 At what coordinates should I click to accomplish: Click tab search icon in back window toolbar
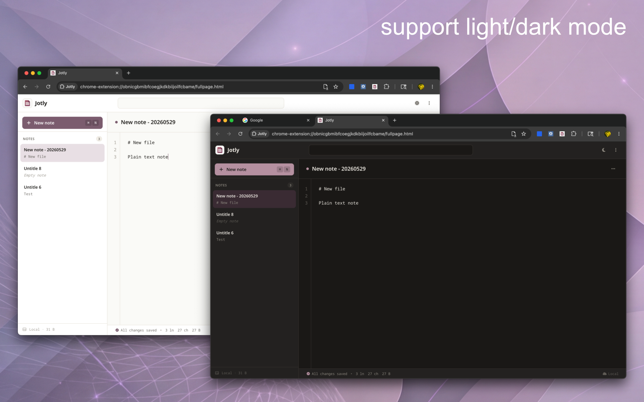pyautogui.click(x=404, y=87)
